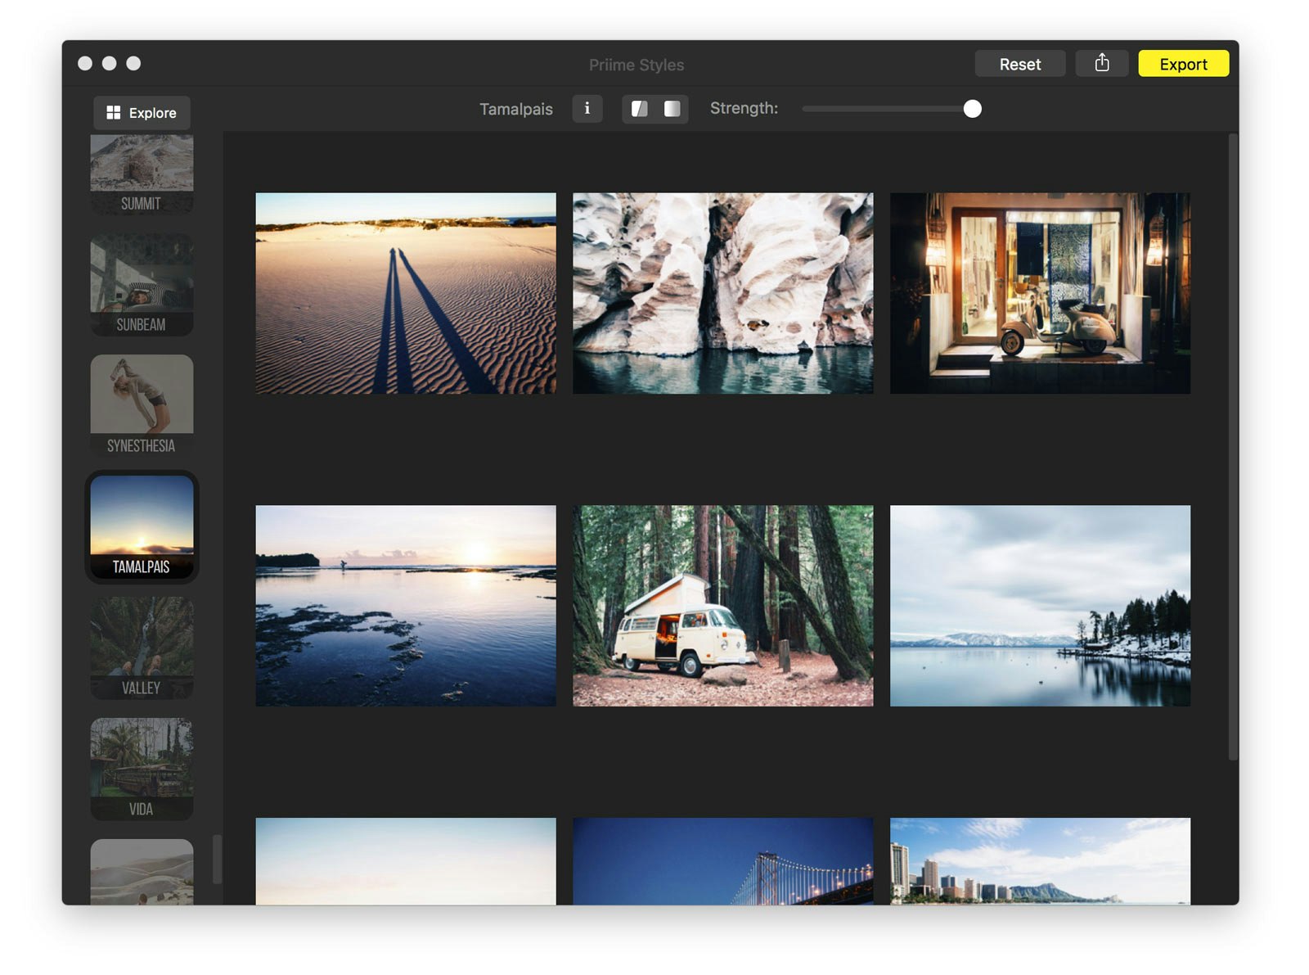
Task: Click the yellow Export button
Action: (1182, 64)
